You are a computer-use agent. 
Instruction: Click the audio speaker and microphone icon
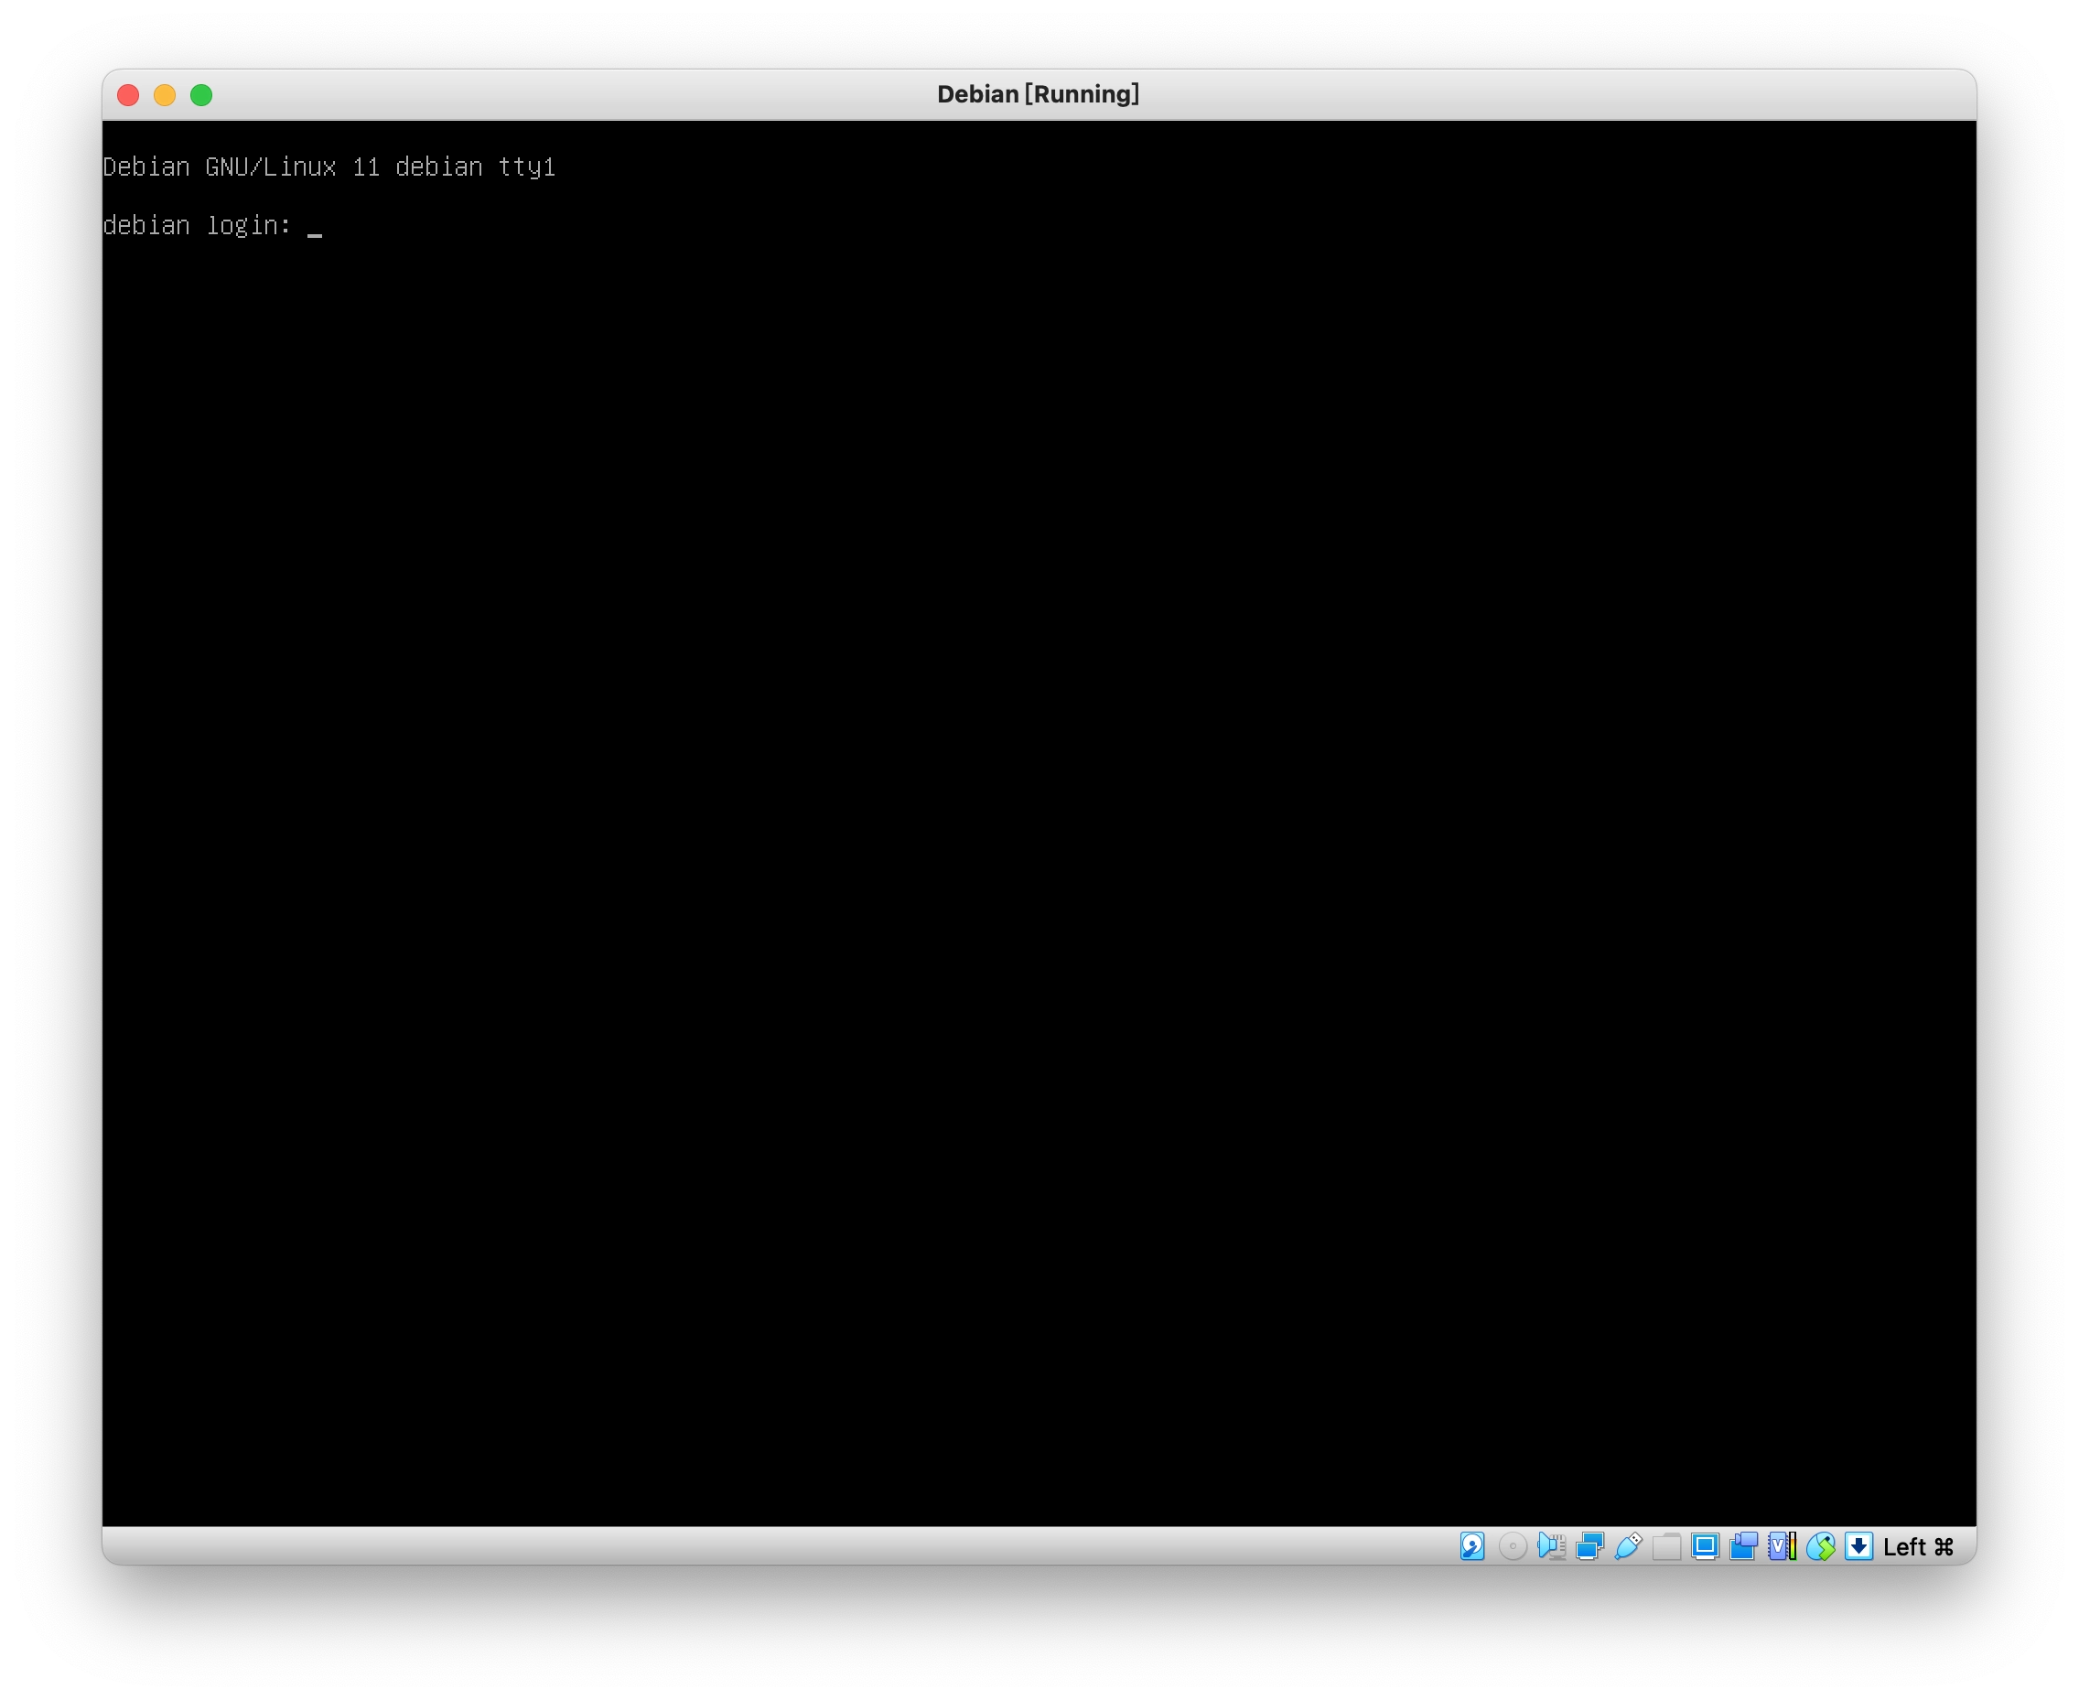[1550, 1546]
